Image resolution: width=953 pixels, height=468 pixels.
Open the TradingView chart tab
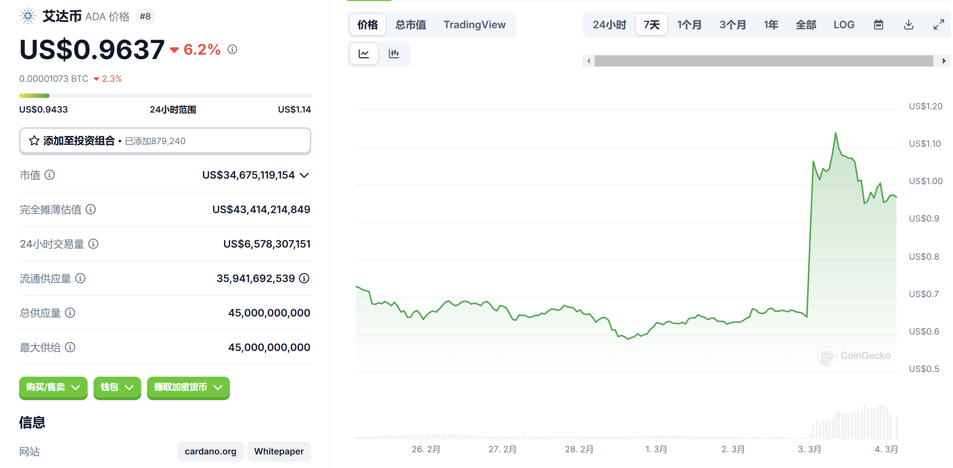coord(474,25)
